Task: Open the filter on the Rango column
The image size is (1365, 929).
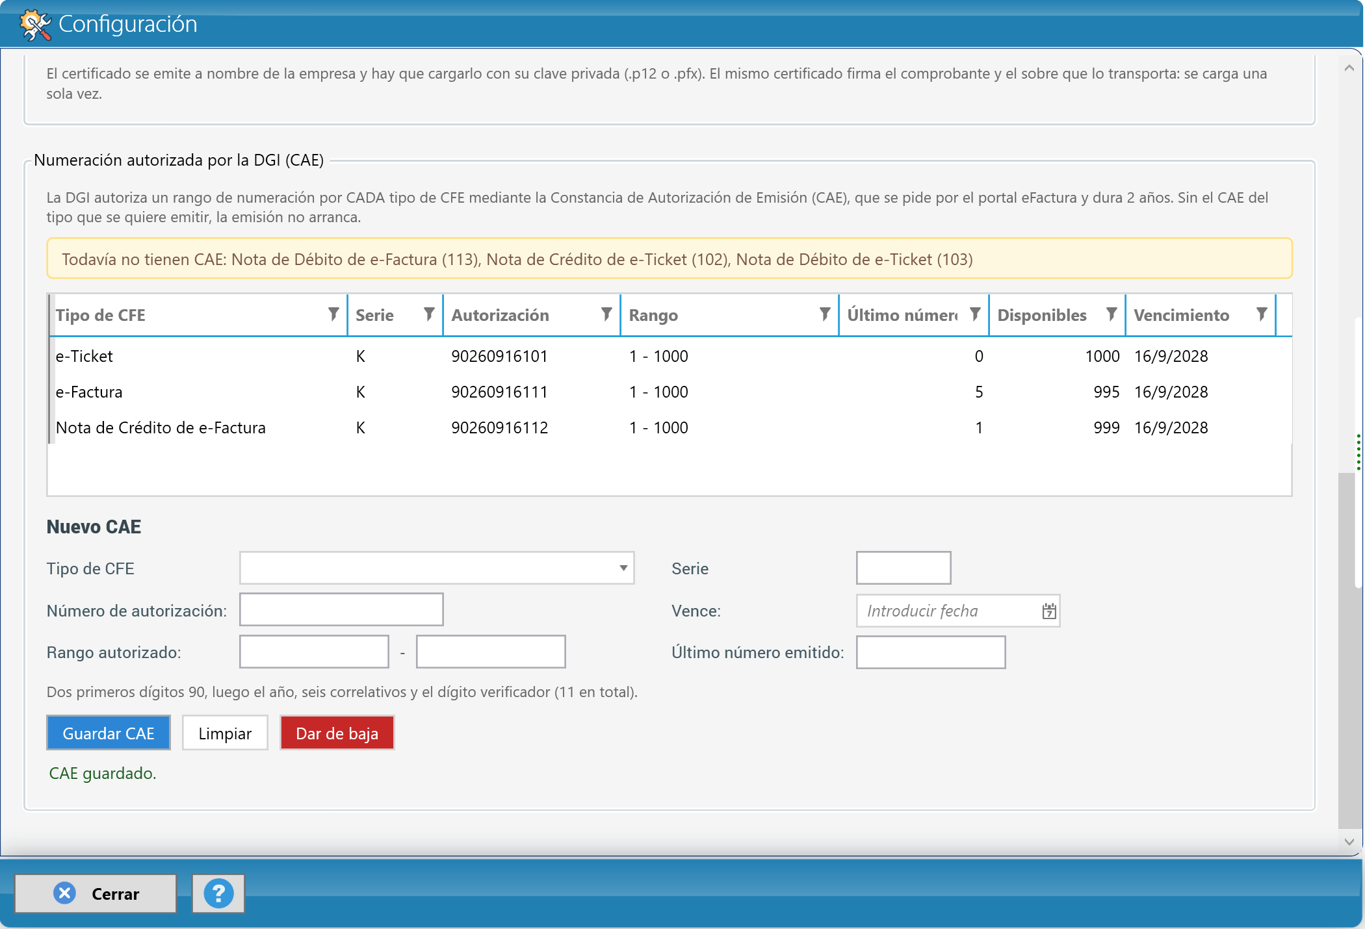Action: [x=825, y=315]
